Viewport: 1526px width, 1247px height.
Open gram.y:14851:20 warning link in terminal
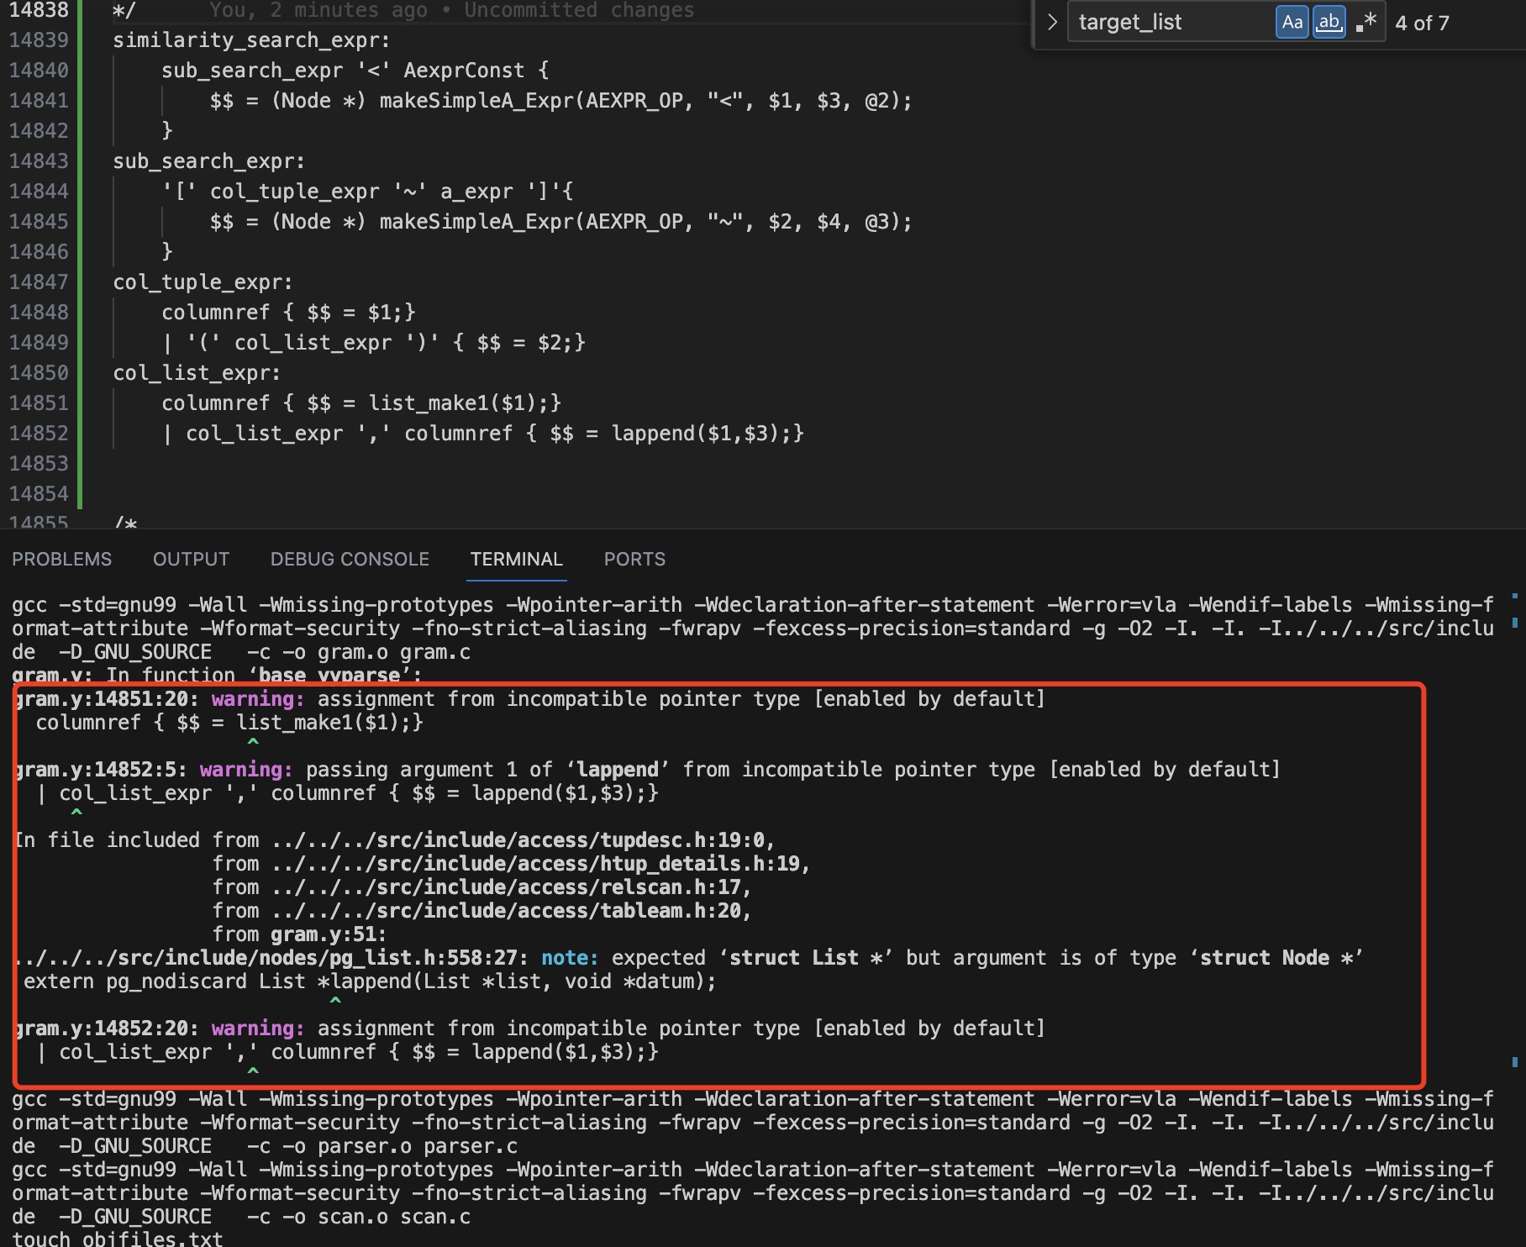(105, 699)
